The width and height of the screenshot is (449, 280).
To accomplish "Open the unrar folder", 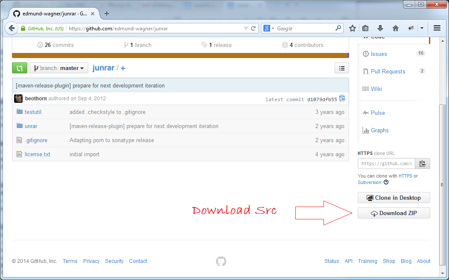I will (31, 126).
